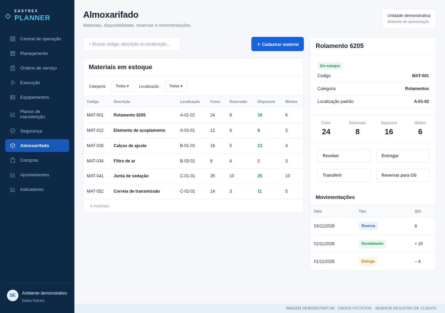The height and width of the screenshot is (313, 445).
Task: Click the Reservar para OS button
Action: pos(403,175)
